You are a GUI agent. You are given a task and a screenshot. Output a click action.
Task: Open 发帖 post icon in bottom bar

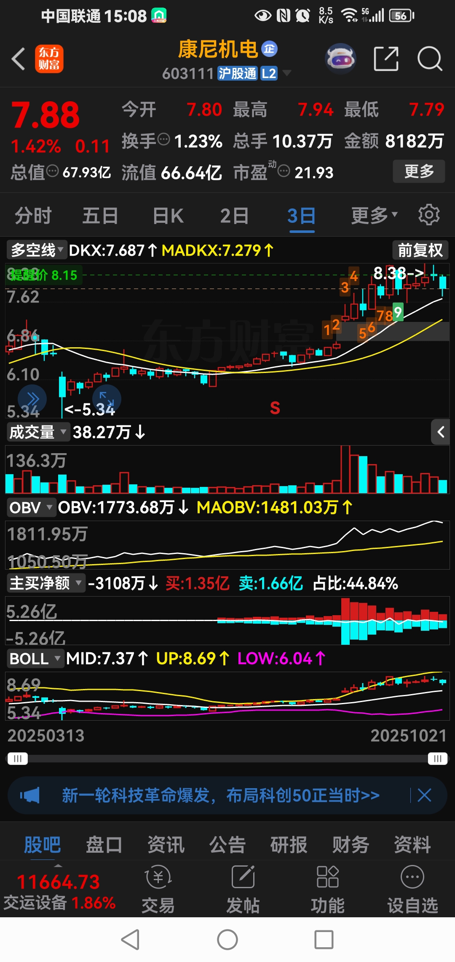pyautogui.click(x=243, y=889)
